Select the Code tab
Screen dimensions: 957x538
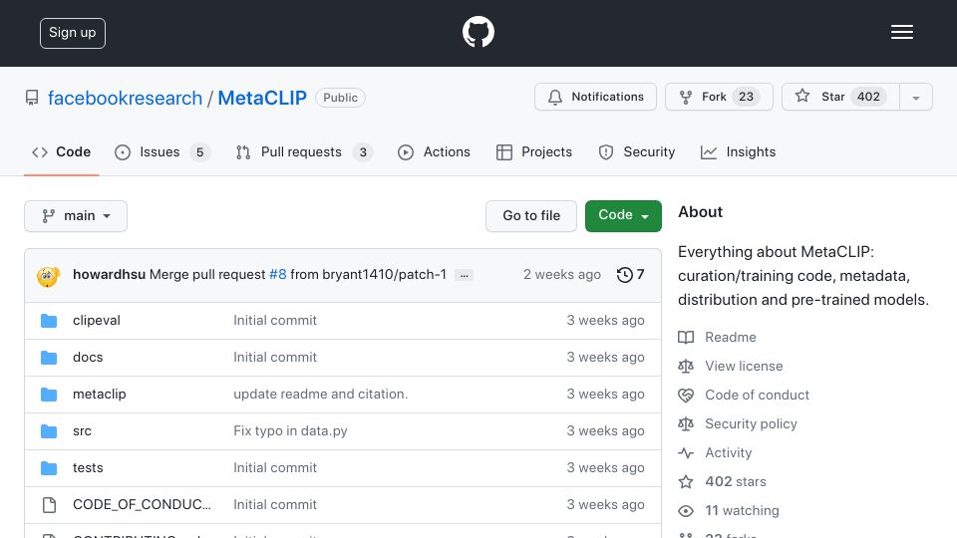(x=61, y=151)
